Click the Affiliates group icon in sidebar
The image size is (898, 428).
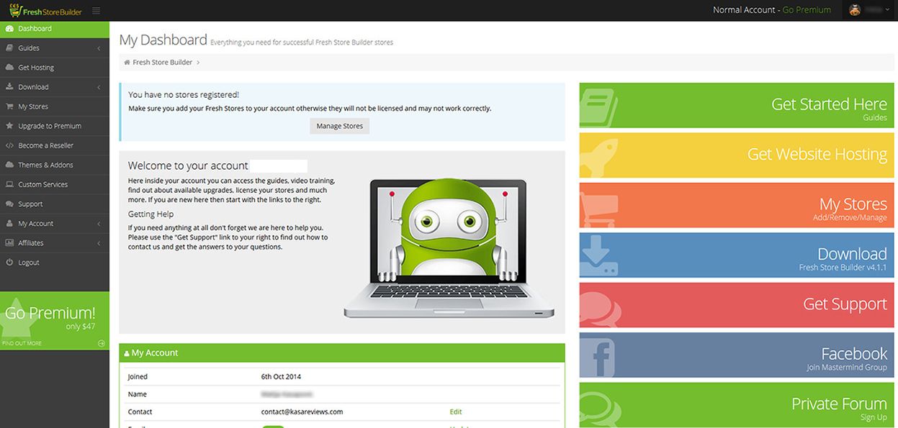[x=9, y=243]
